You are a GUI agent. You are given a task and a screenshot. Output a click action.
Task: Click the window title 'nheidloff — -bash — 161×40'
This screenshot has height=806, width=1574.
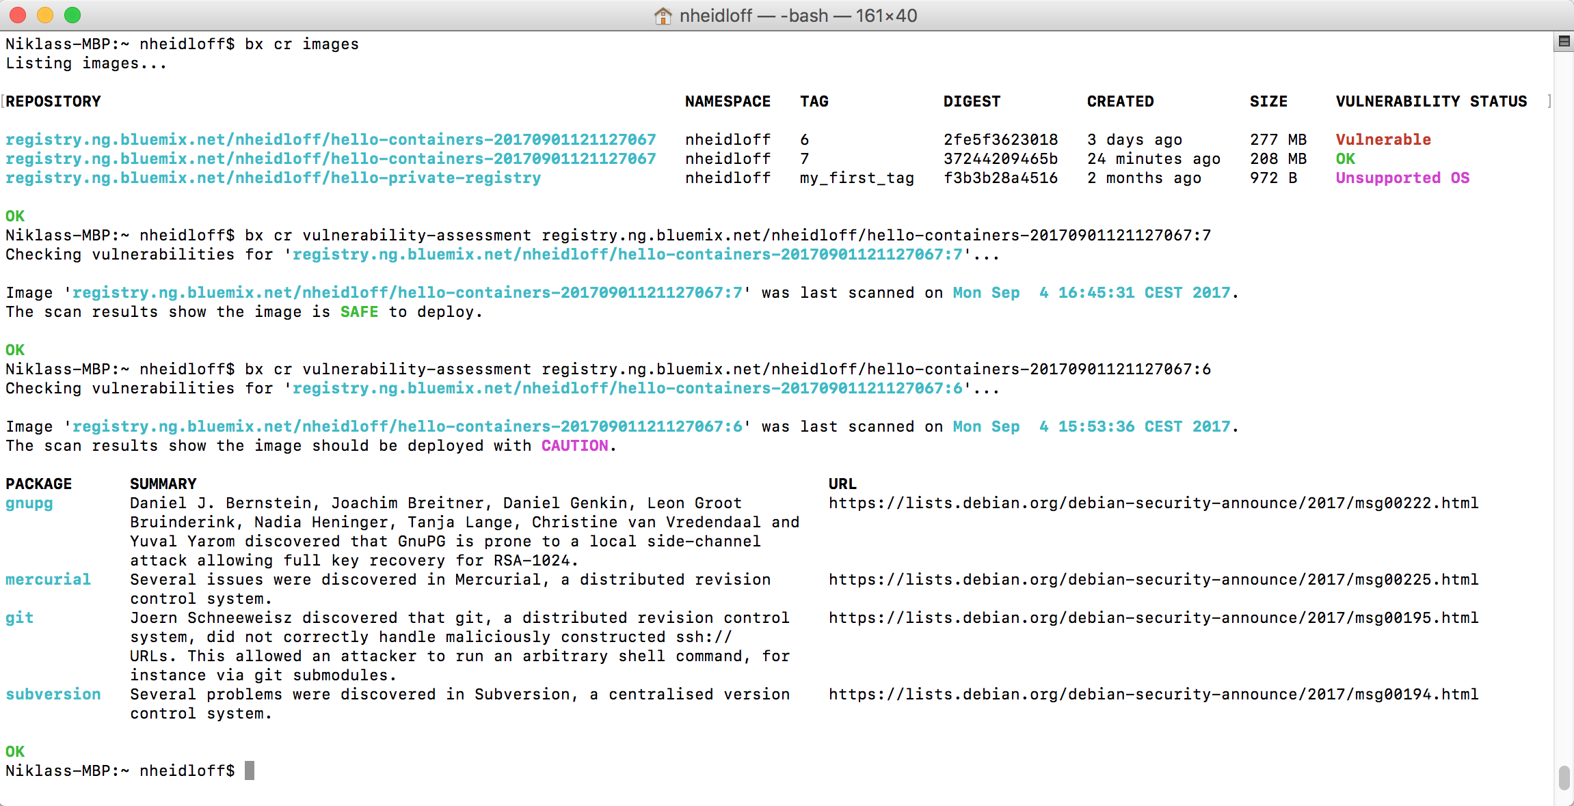(798, 15)
